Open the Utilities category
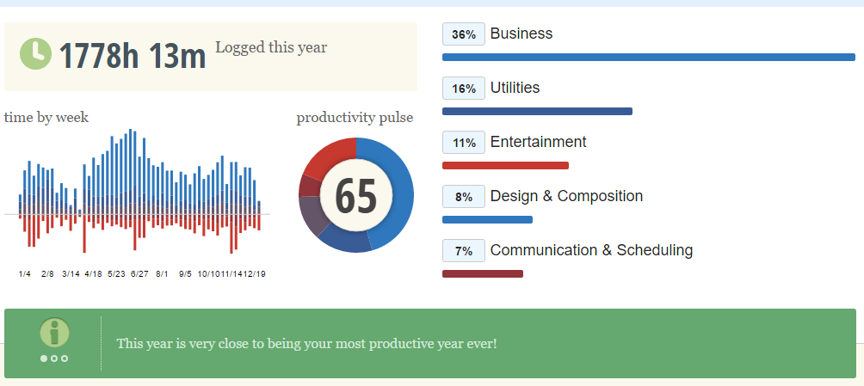Image resolution: width=864 pixels, height=386 pixels. (515, 88)
